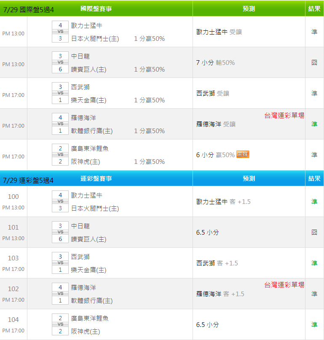Click 6.5 小分 in game 104 row
The width and height of the screenshot is (324, 340).
(208, 324)
